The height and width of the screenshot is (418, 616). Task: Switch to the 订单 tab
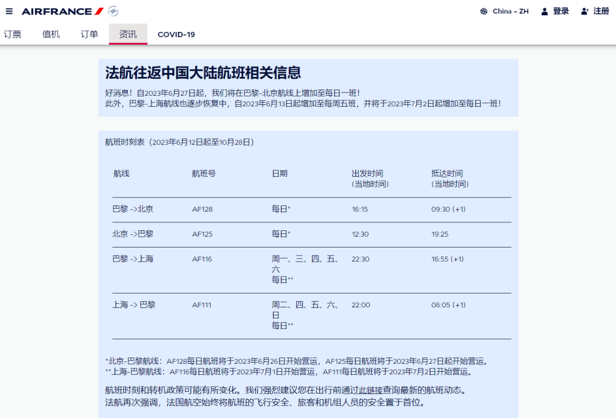90,34
